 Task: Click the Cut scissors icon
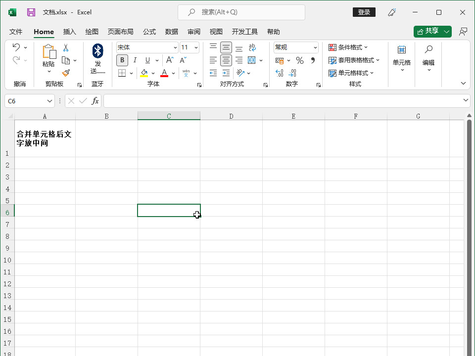66,47
